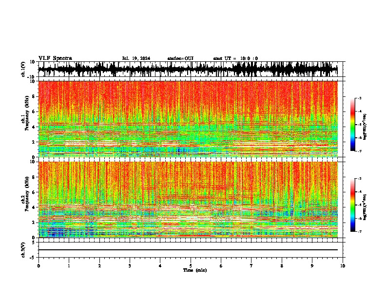Click the "5" tick on ch.3(V) axis

(34, 242)
